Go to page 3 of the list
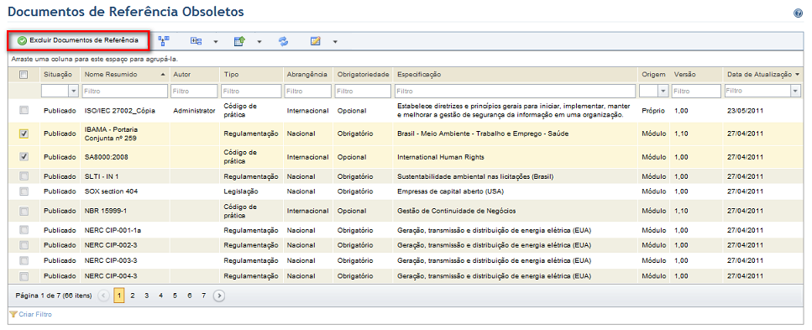The width and height of the screenshot is (812, 330). point(147,296)
